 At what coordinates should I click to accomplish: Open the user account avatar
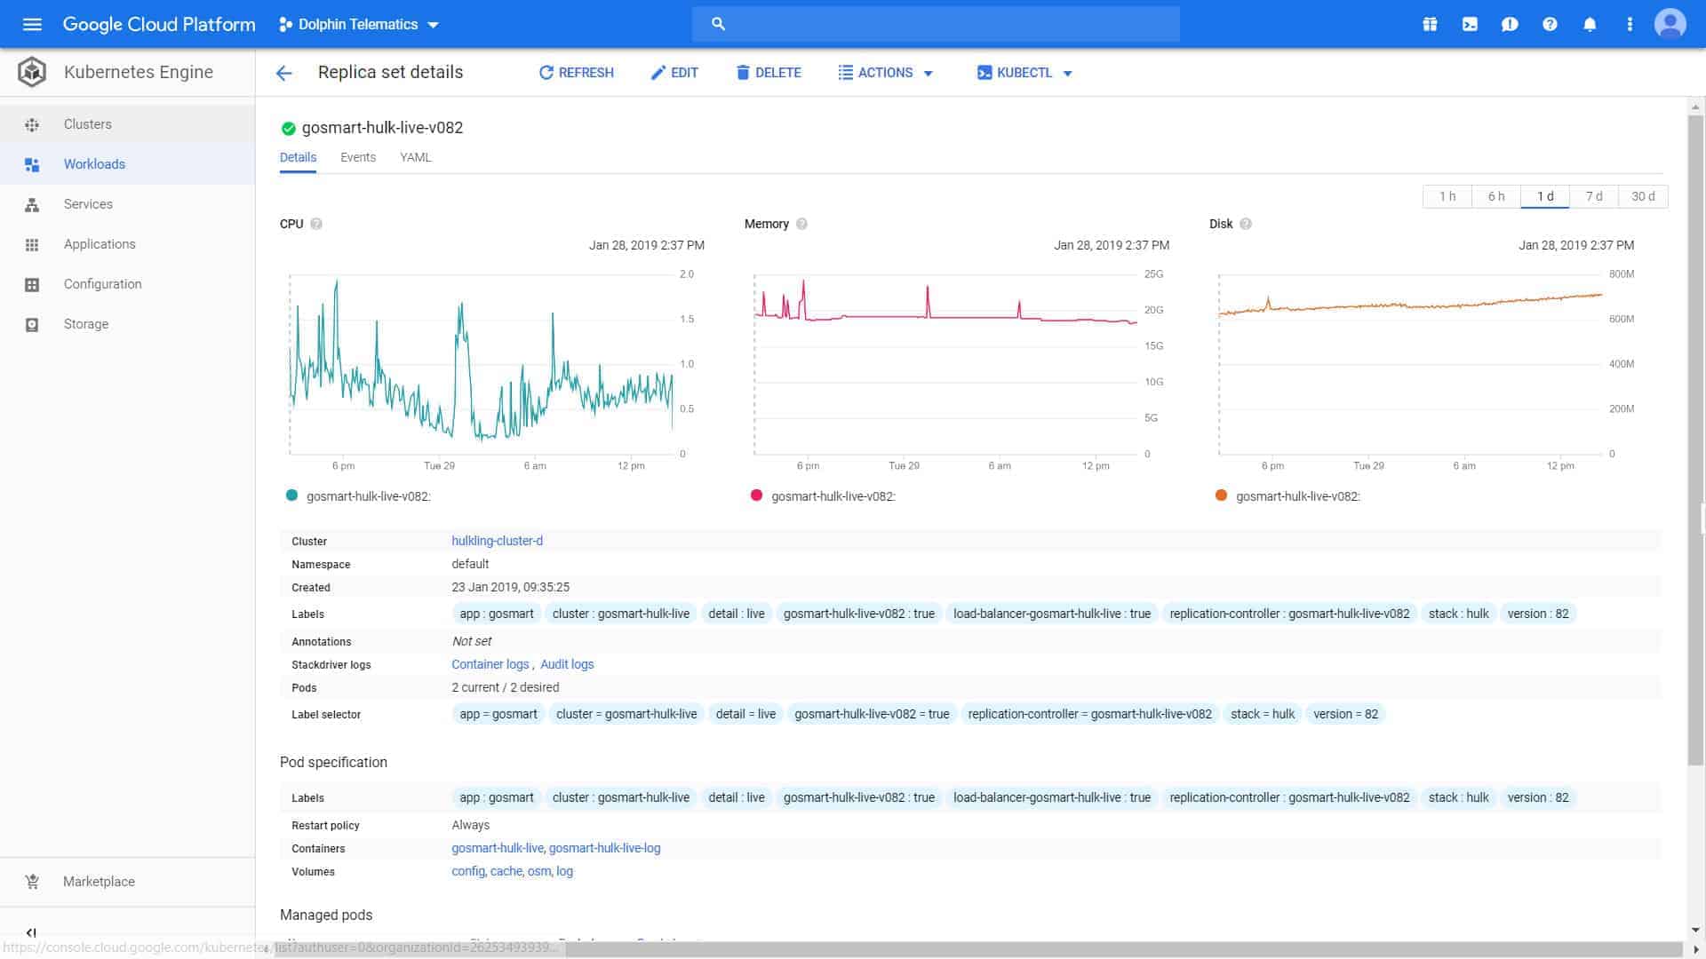coord(1670,24)
